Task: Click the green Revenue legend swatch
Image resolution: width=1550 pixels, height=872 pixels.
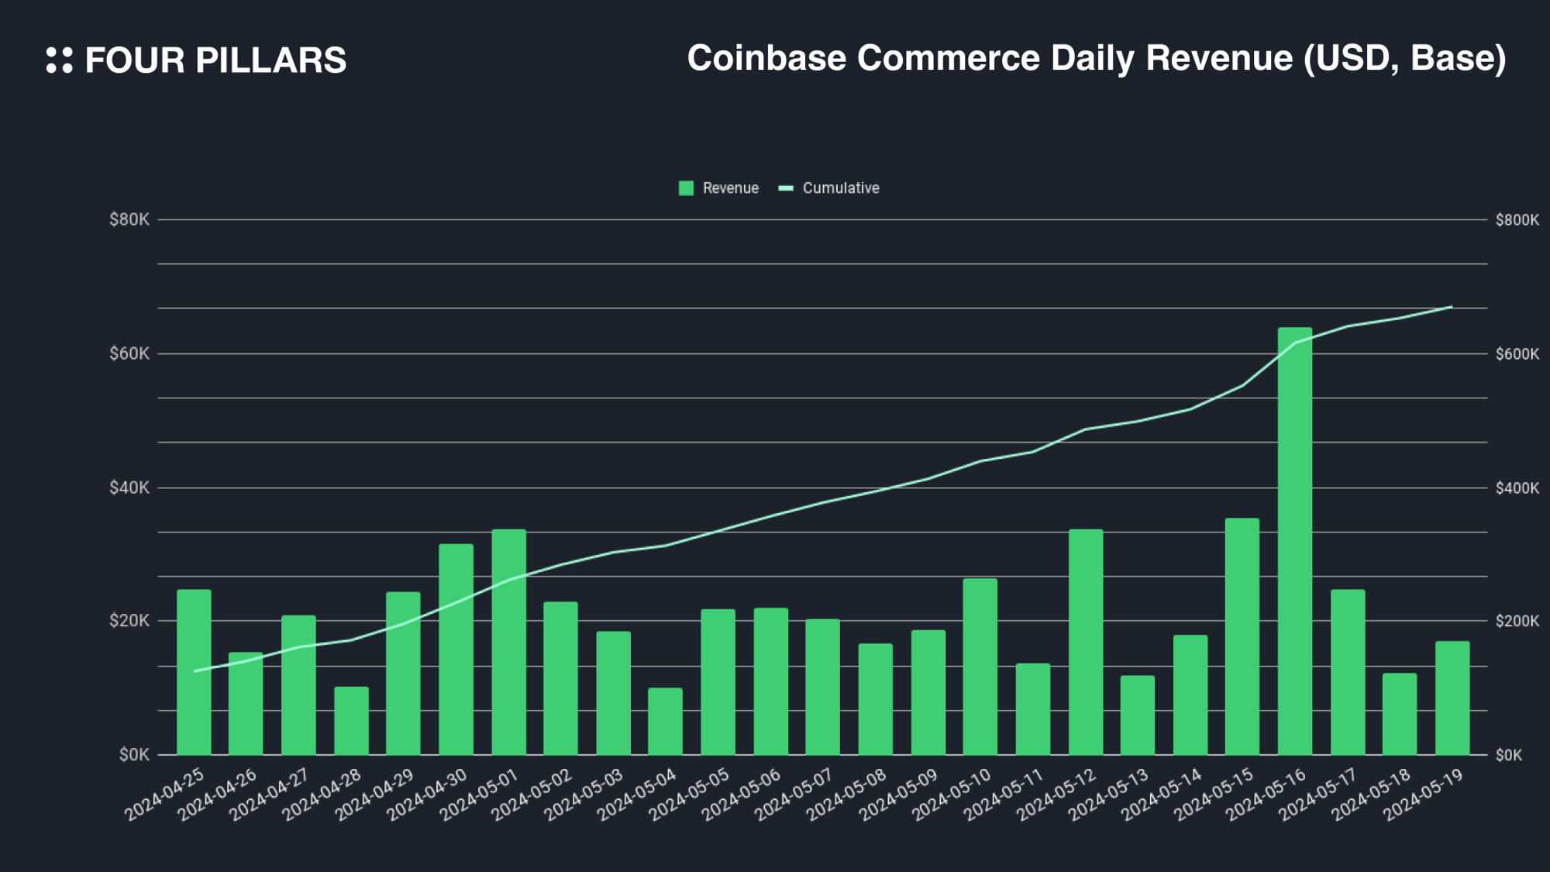Action: click(x=686, y=188)
